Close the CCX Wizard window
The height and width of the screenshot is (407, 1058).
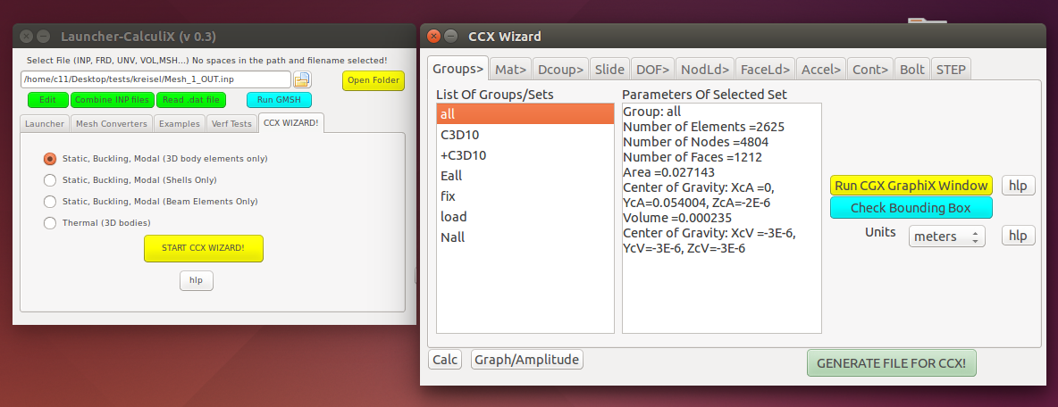point(433,37)
